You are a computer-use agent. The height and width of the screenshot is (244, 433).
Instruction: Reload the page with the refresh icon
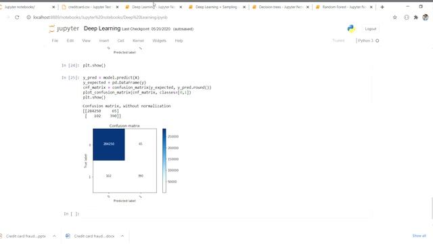[17, 18]
